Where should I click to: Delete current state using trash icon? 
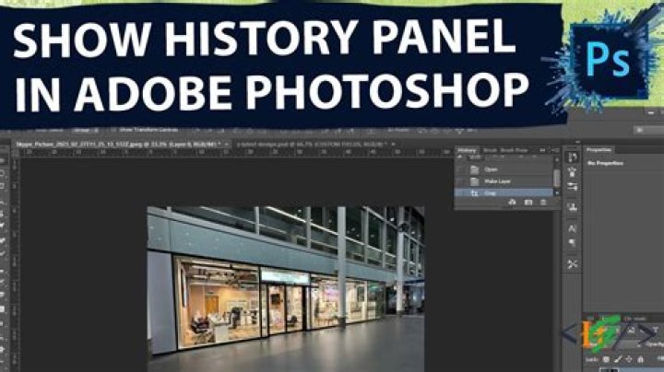[546, 203]
